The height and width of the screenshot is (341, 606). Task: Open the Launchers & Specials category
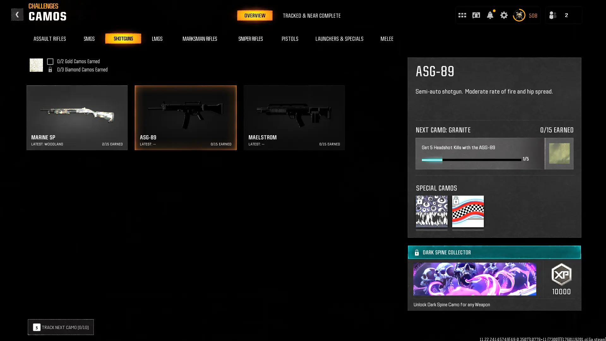[x=339, y=39]
